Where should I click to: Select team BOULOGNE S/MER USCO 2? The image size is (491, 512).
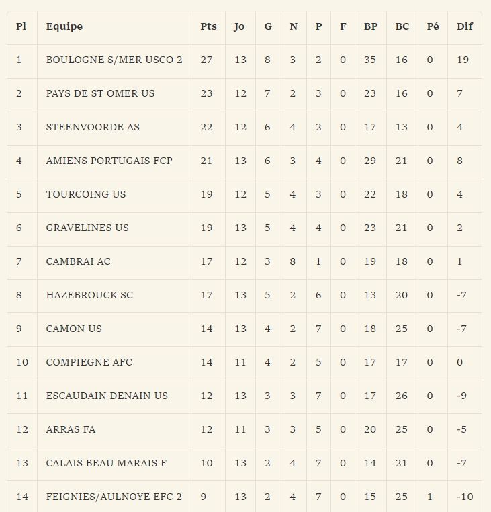(114, 60)
